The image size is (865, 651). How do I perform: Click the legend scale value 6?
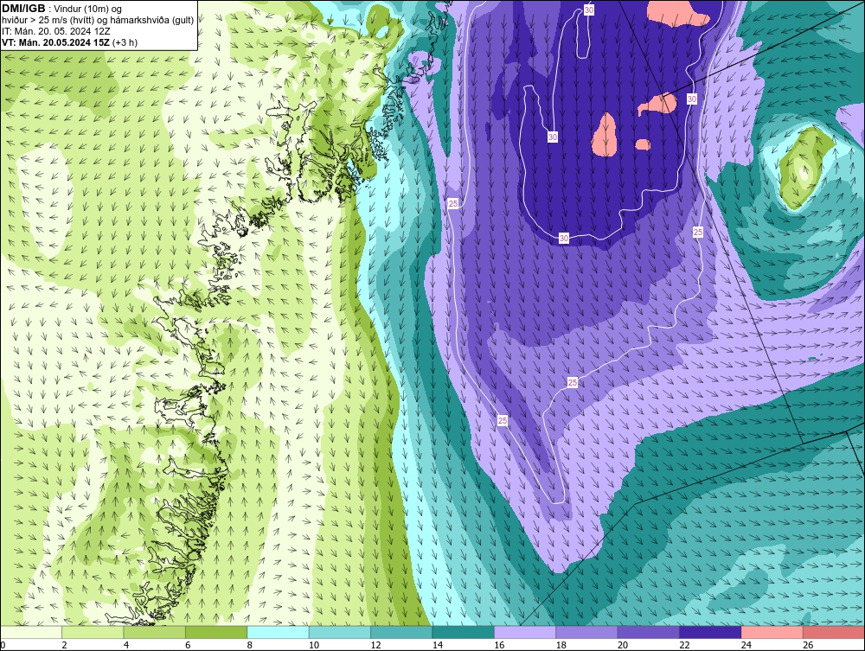188,645
